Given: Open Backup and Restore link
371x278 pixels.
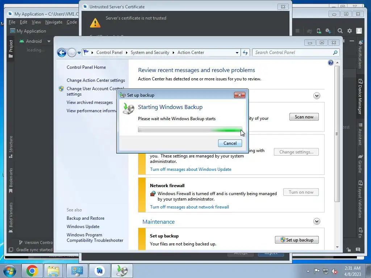Looking at the screenshot, I should [86, 218].
